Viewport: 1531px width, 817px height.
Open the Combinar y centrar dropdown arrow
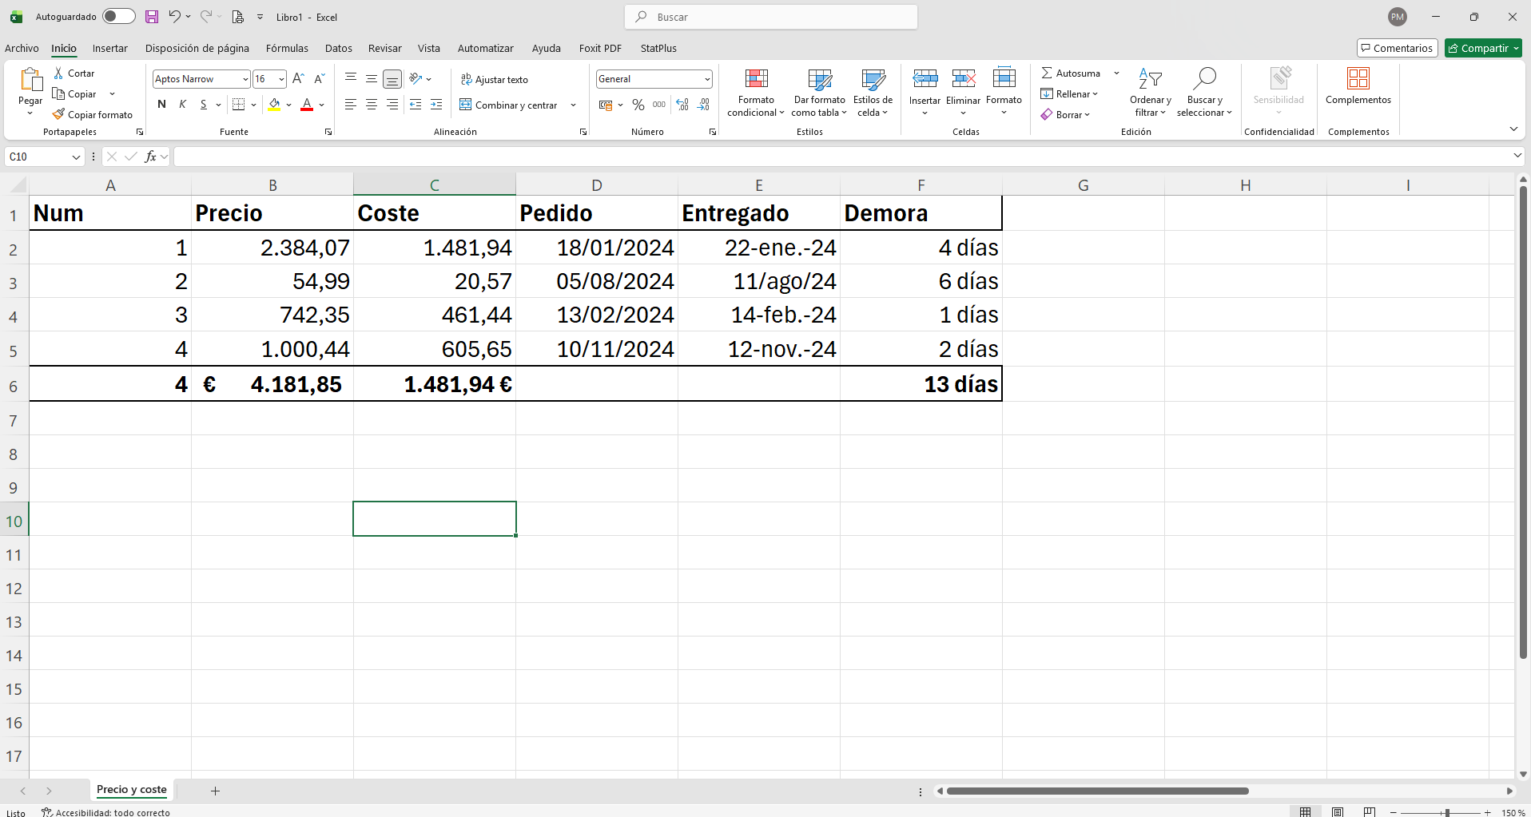(573, 105)
